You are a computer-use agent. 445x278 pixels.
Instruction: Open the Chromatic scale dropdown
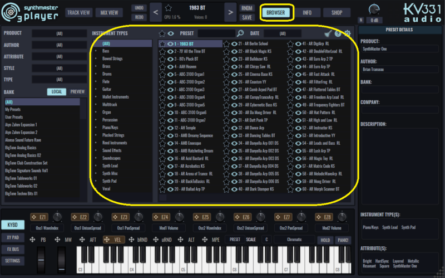coord(295,240)
